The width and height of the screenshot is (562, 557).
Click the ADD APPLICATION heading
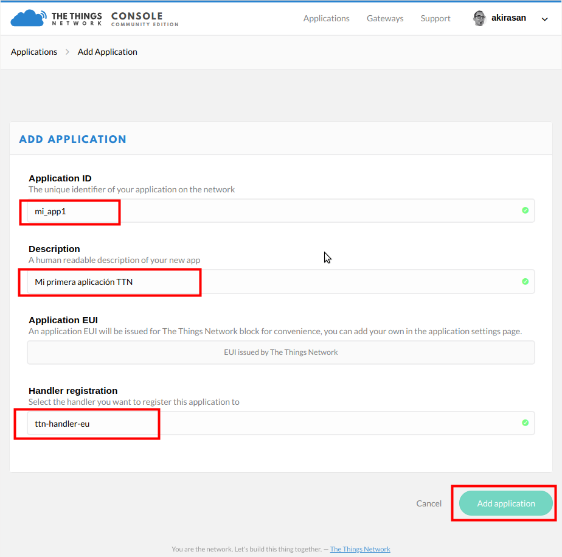pyautogui.click(x=73, y=139)
